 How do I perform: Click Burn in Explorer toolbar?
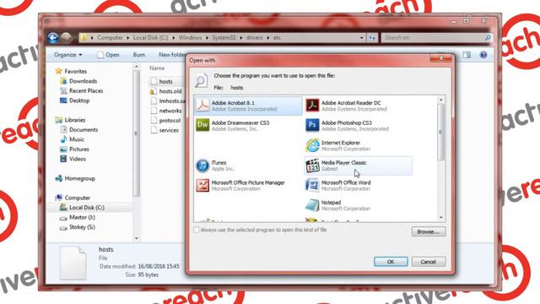[138, 55]
